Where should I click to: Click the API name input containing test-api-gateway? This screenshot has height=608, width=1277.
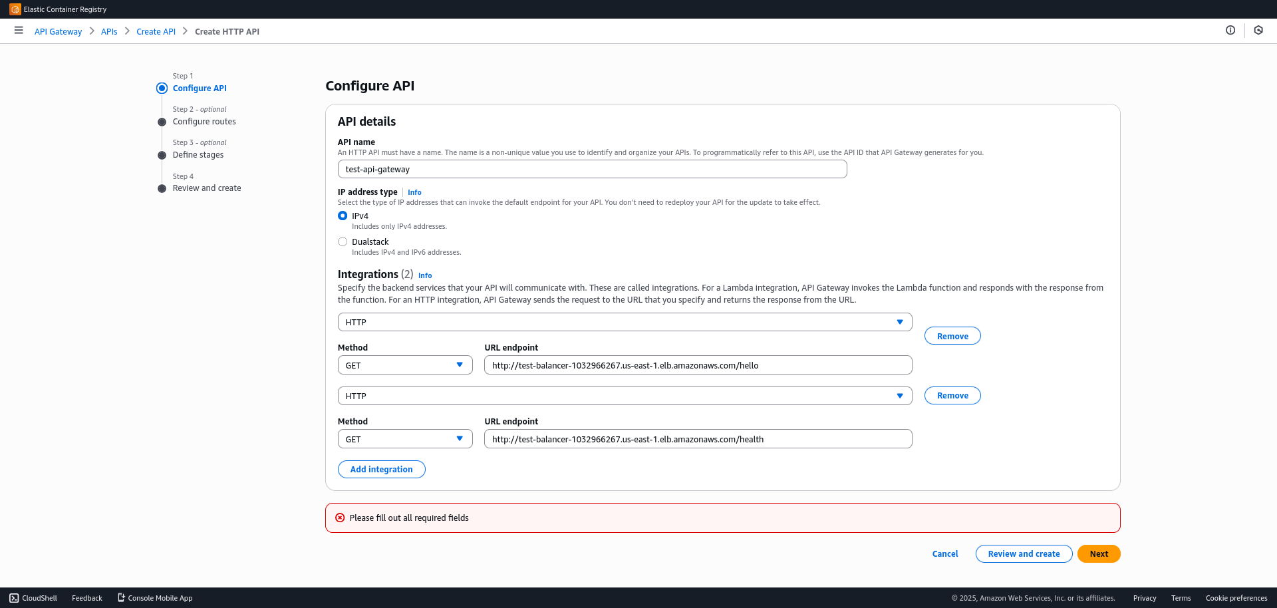592,169
